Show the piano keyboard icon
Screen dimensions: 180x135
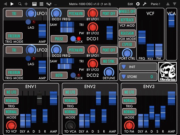pyautogui.click(x=34, y=4)
